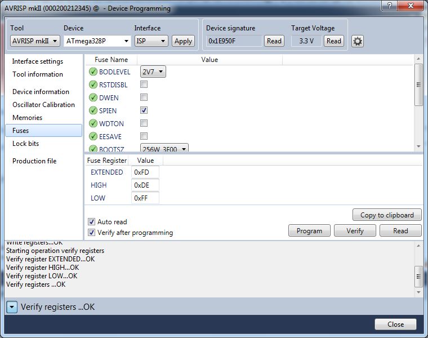Toggle the Auto read checkbox
This screenshot has width=428, height=338.
point(91,222)
